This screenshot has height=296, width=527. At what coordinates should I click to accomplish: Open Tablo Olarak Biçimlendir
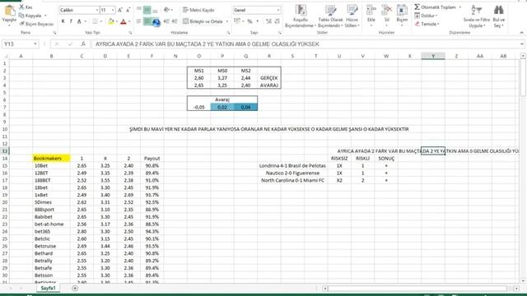click(330, 16)
